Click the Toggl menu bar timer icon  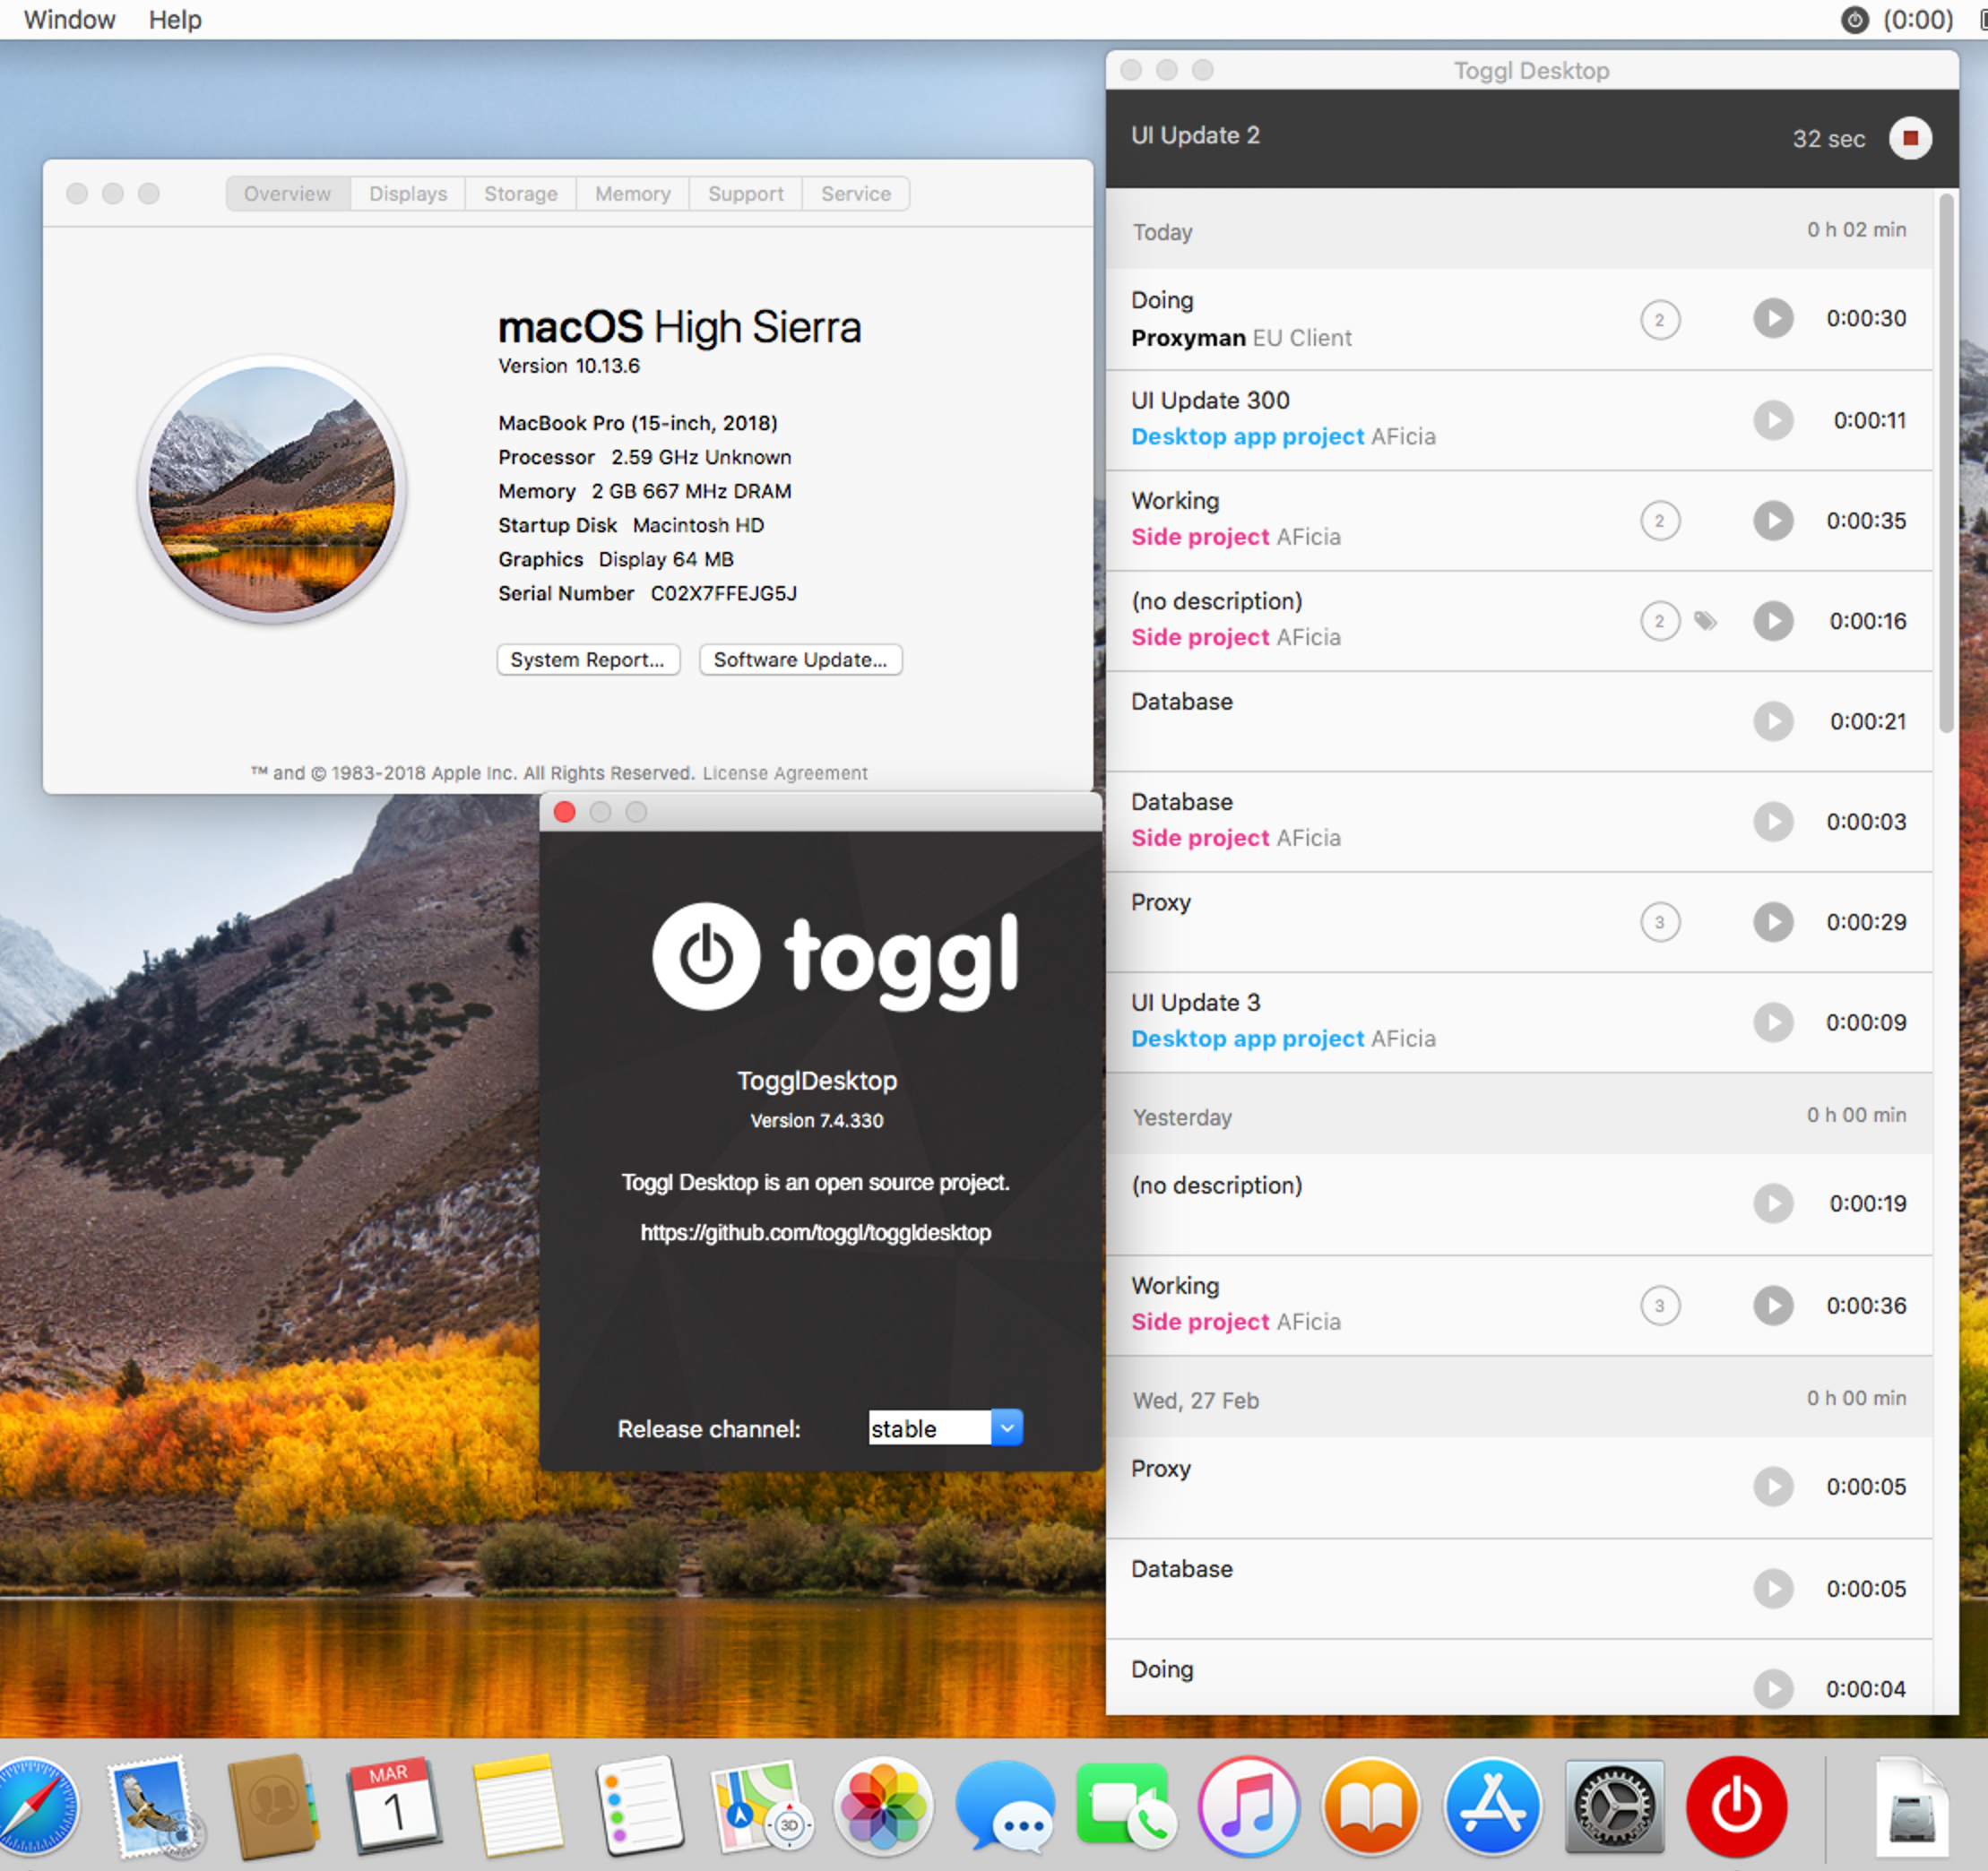click(x=1854, y=20)
